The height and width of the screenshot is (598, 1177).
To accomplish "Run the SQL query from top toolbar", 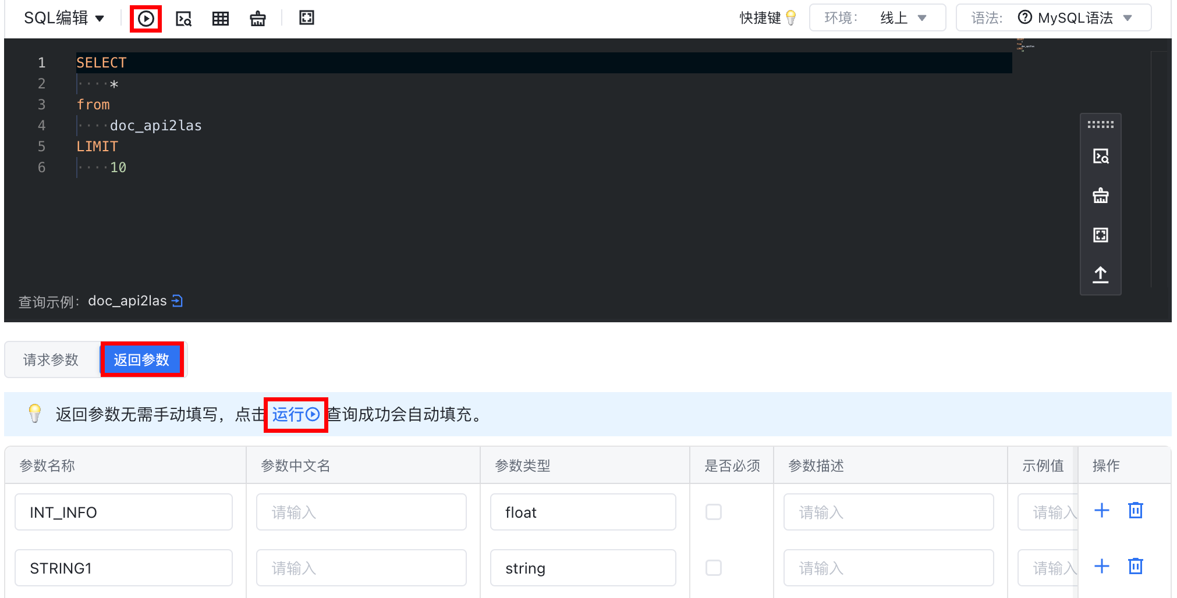I will pyautogui.click(x=146, y=19).
